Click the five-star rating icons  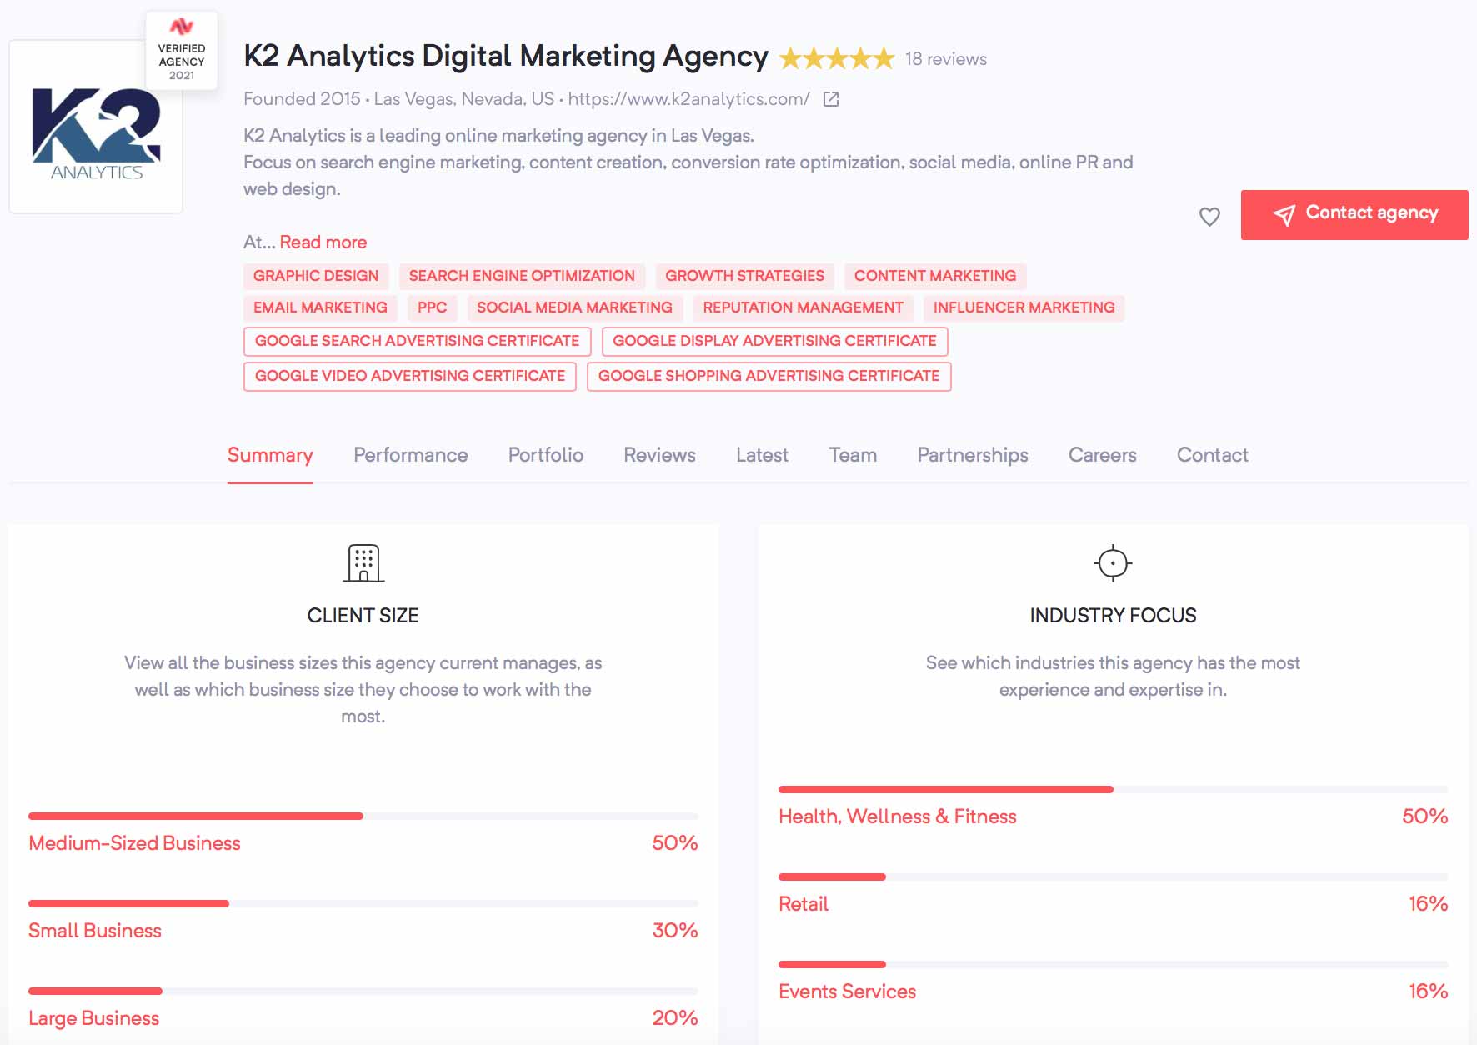pos(837,59)
